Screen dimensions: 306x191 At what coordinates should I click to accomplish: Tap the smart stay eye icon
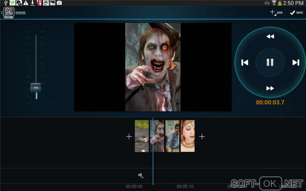pyautogui.click(x=267, y=3)
